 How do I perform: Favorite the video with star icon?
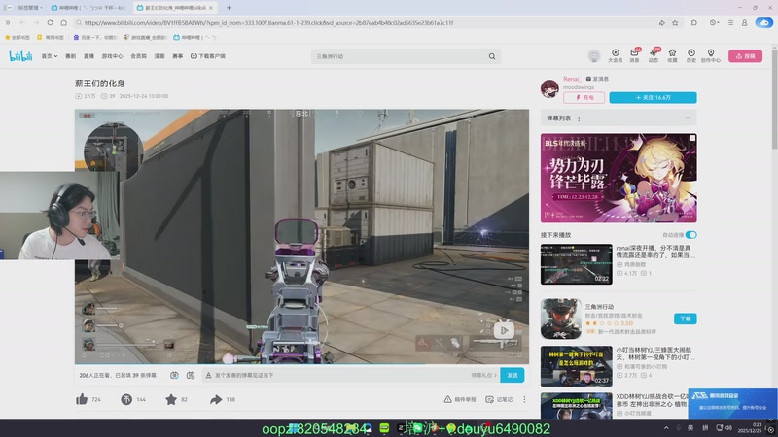click(x=171, y=399)
